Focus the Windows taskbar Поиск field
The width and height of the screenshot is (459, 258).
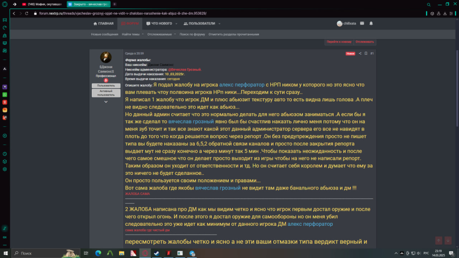click(46, 253)
